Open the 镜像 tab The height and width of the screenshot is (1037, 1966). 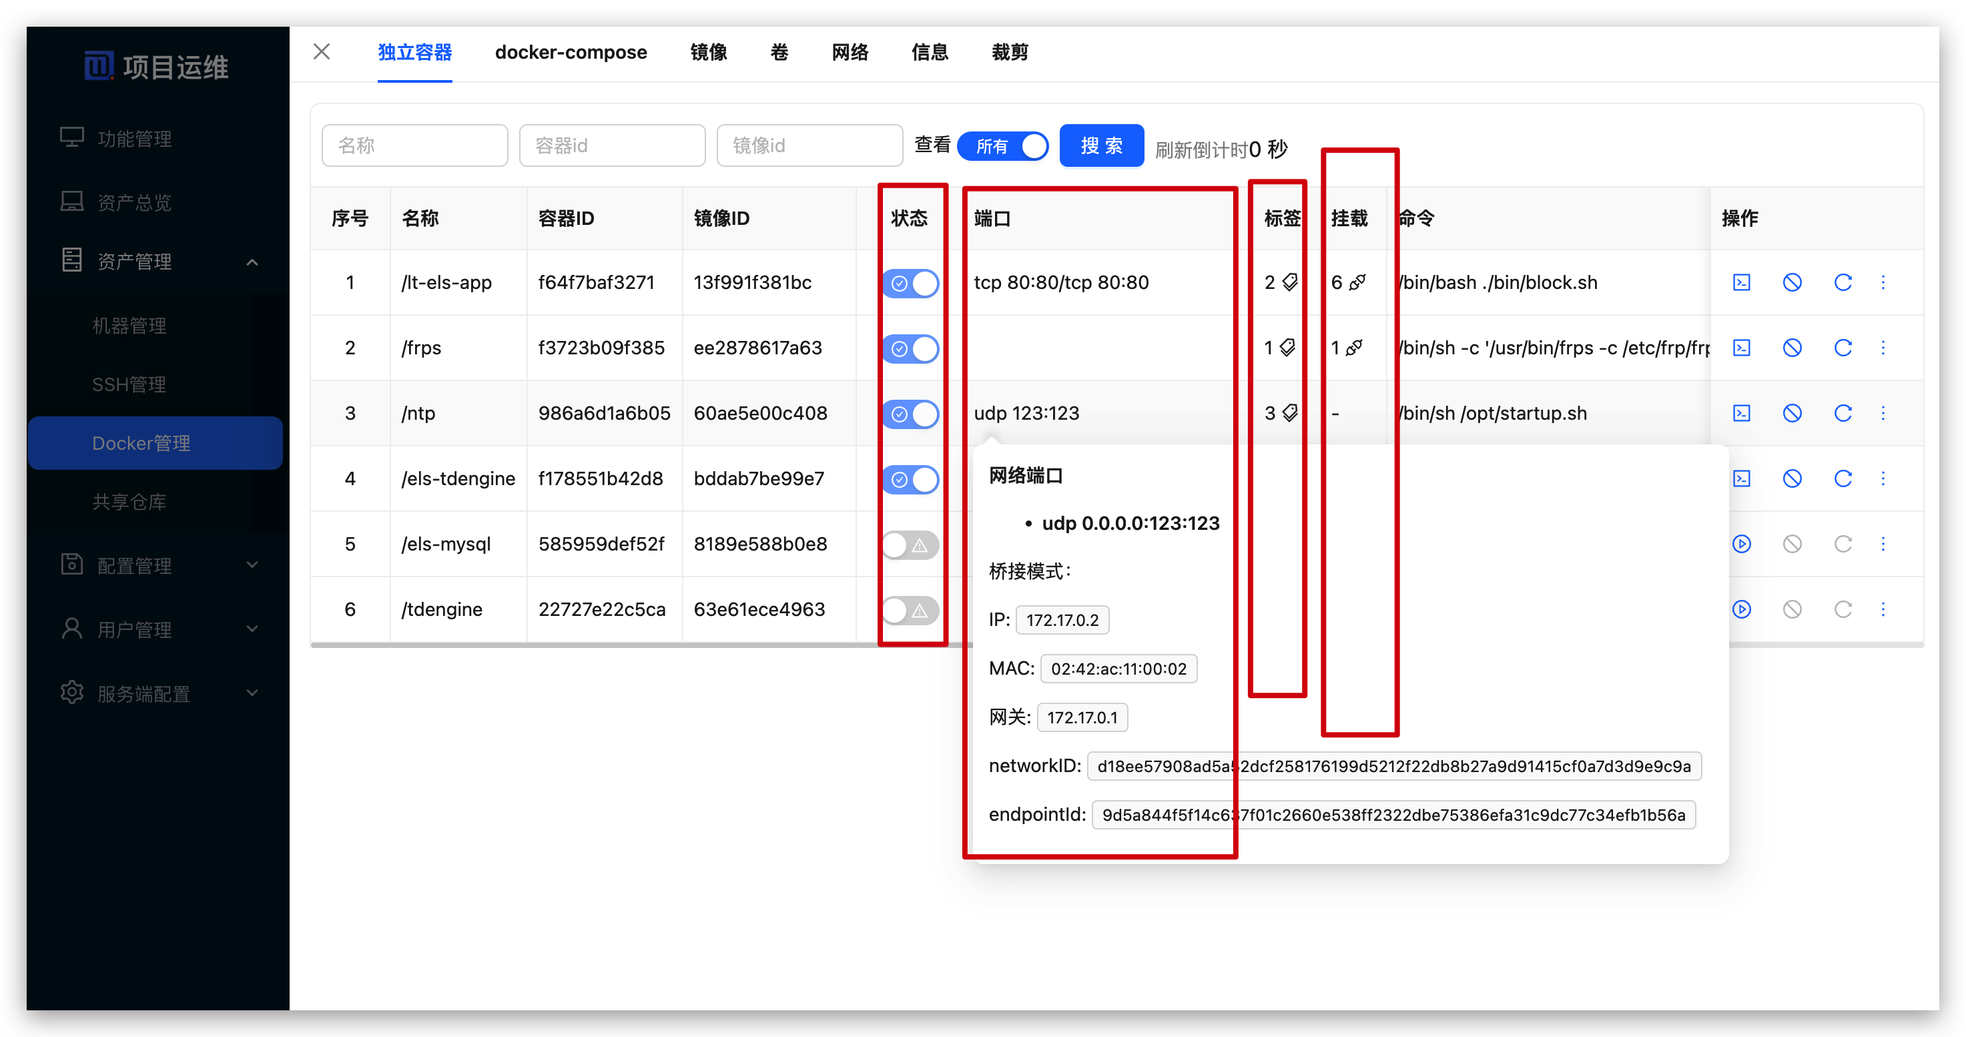707,52
